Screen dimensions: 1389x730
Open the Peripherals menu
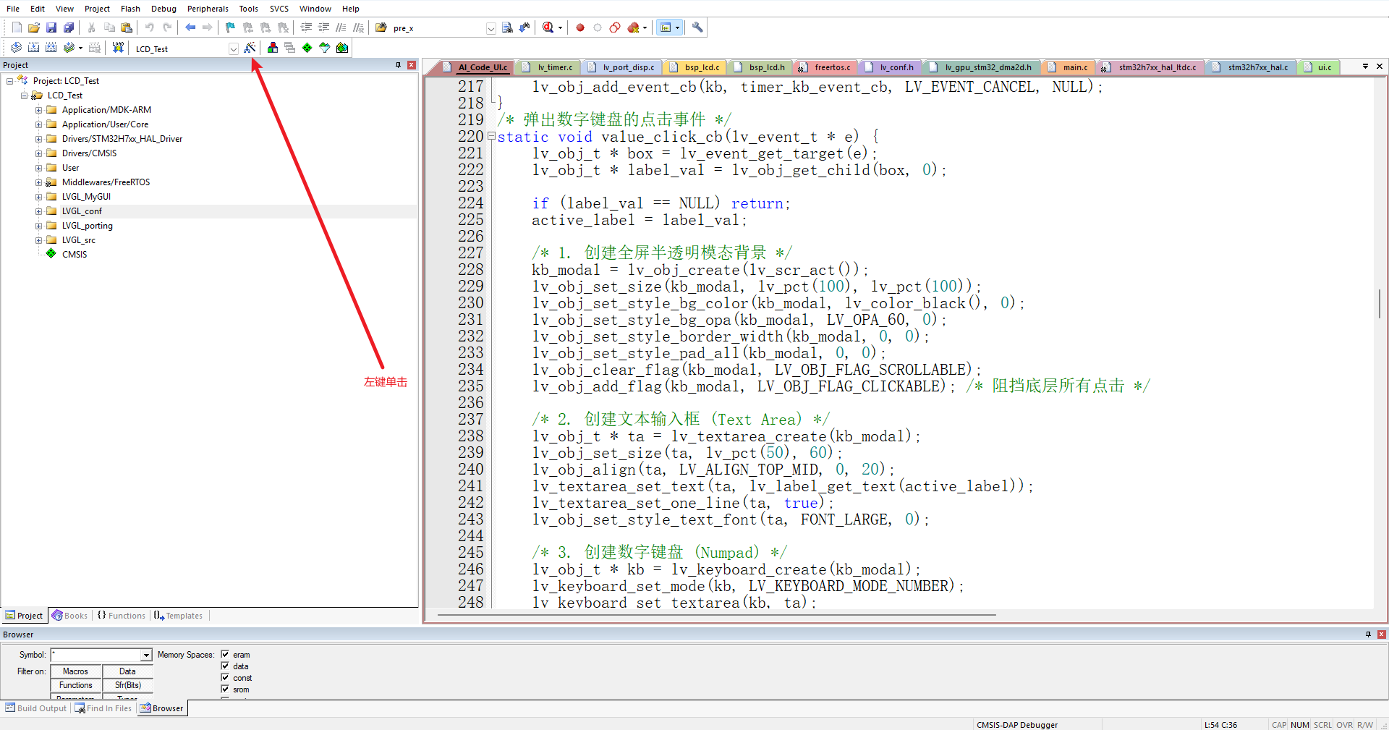tap(208, 9)
